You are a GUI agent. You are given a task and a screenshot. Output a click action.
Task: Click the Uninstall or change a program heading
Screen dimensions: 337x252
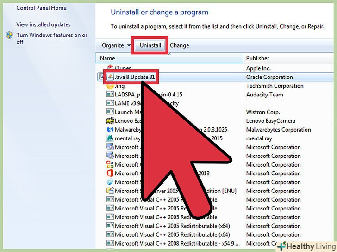[x=159, y=12]
